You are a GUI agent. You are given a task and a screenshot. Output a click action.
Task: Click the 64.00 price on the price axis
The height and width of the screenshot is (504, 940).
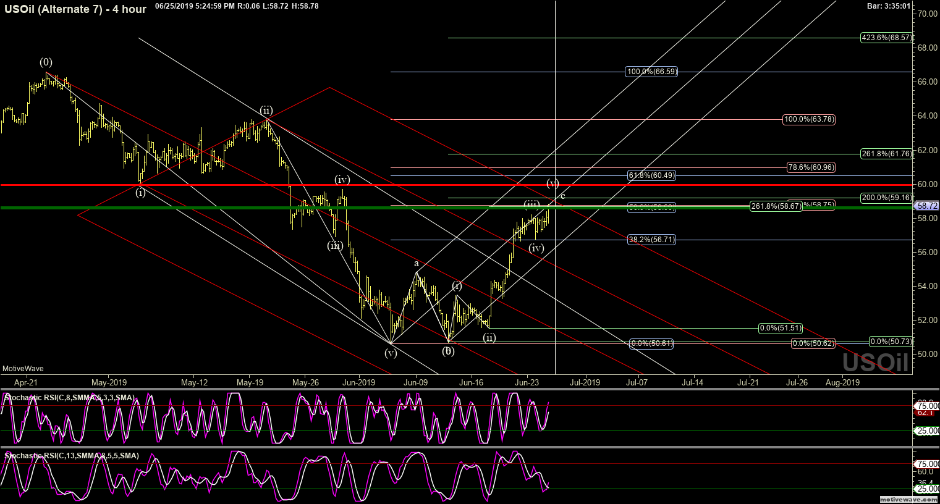click(928, 115)
